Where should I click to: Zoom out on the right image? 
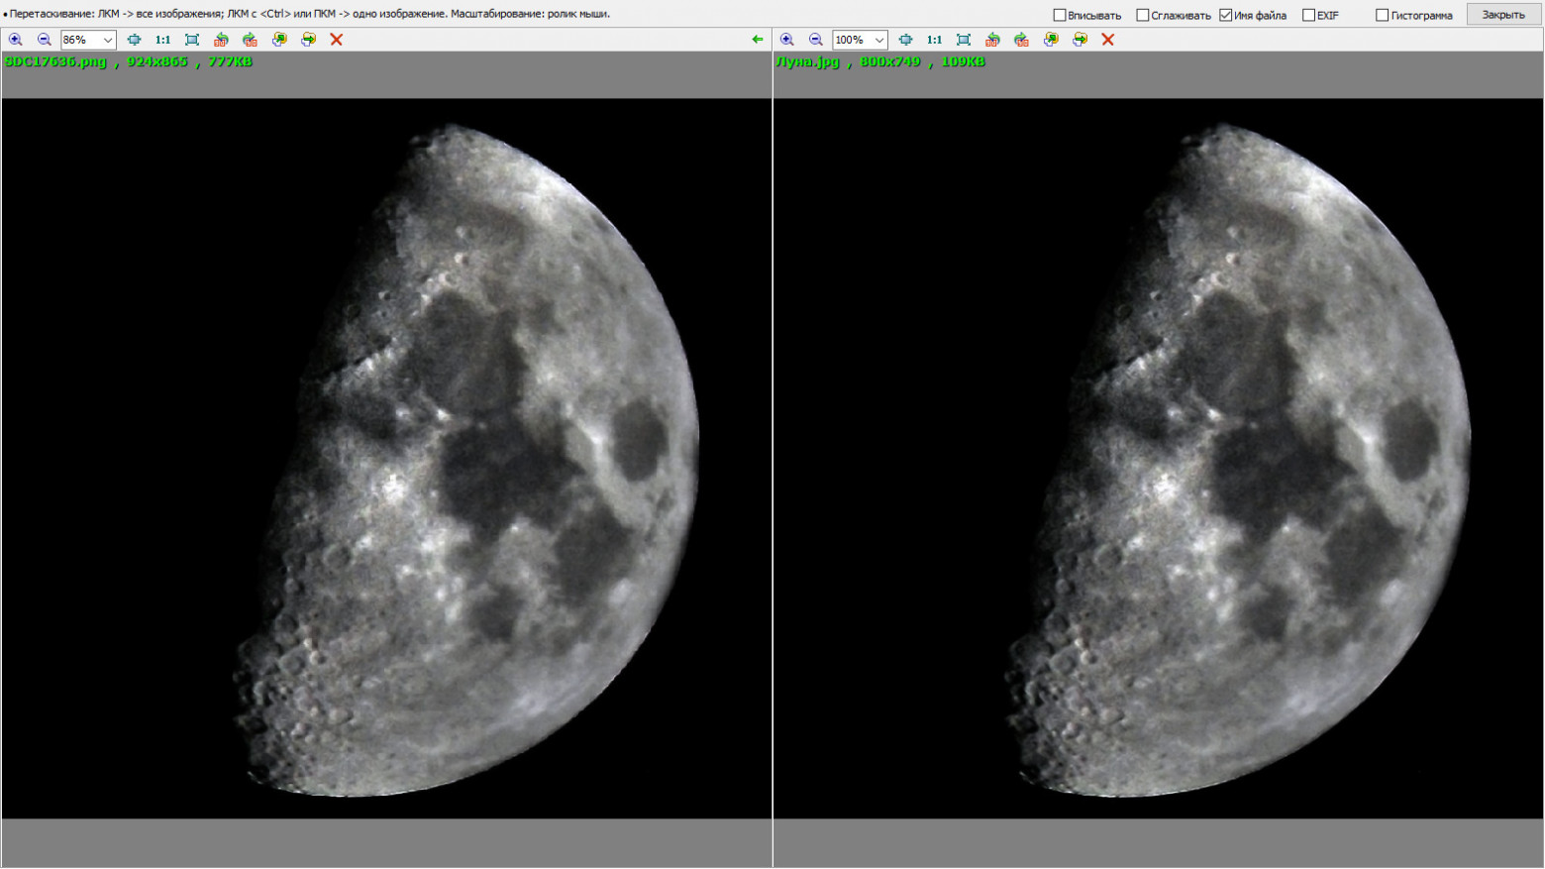(815, 40)
